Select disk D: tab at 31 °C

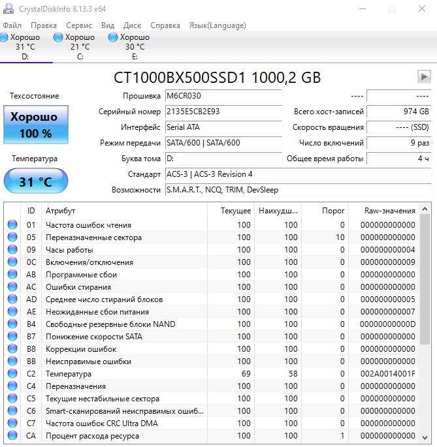click(x=25, y=47)
